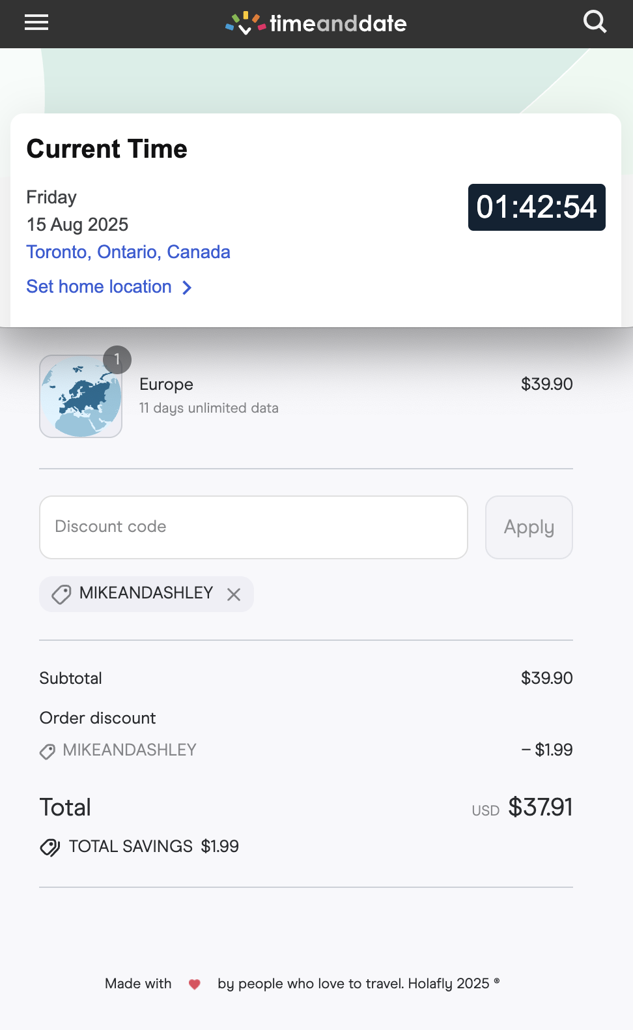This screenshot has width=633, height=1030.
Task: Click the MIKEANDASHLEY discount chip label
Action: [146, 593]
